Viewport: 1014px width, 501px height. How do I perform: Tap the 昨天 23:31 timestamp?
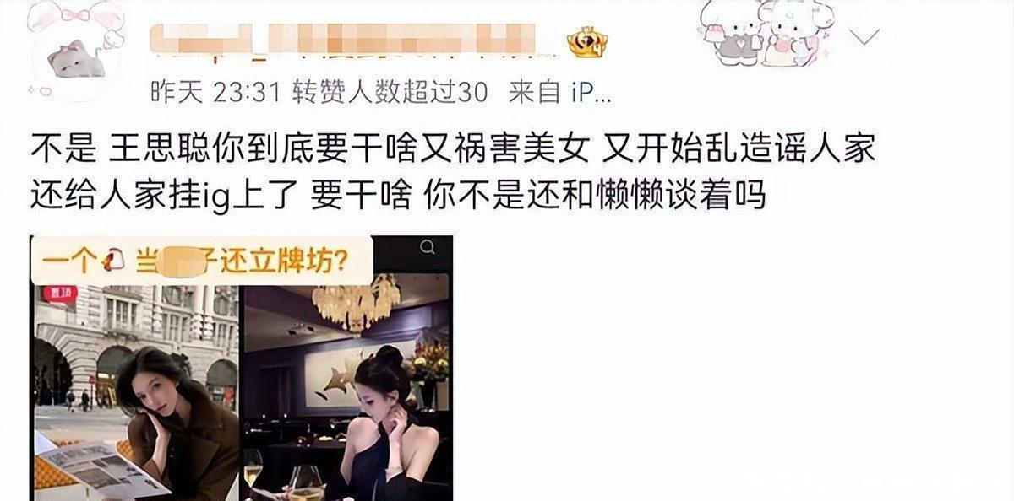coord(216,93)
